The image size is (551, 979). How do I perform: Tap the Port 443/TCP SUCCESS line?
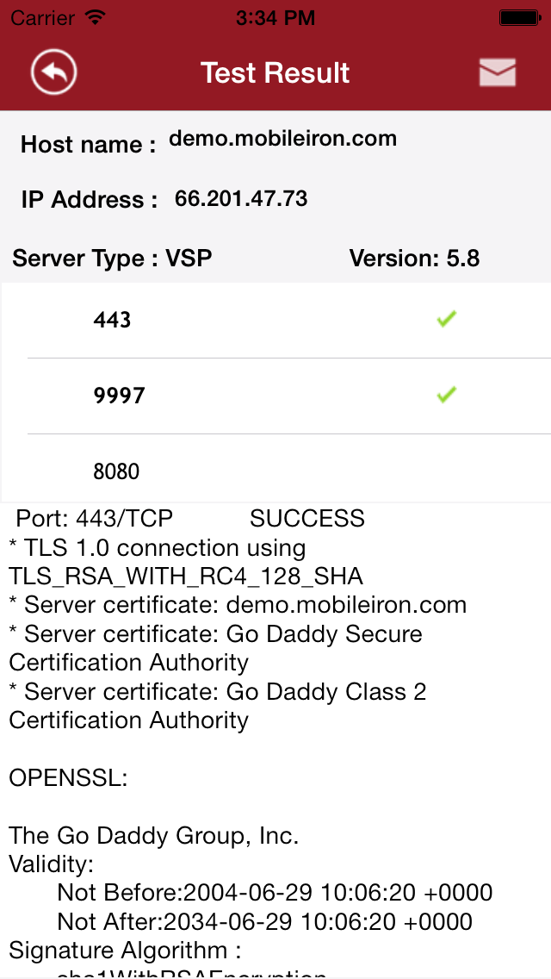pos(190,519)
